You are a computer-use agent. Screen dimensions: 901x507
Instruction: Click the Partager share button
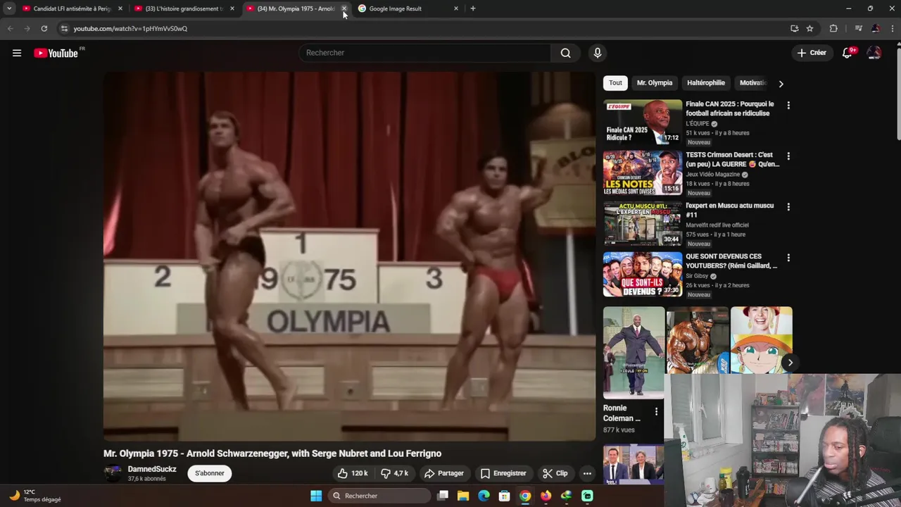tap(444, 473)
